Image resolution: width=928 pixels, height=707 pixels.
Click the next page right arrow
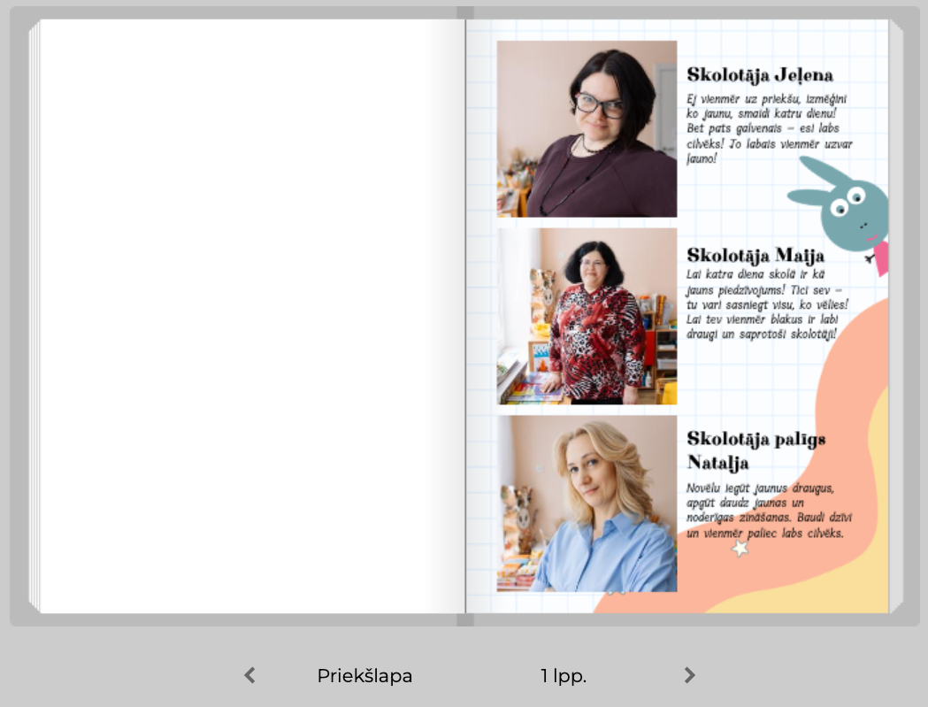pos(689,676)
